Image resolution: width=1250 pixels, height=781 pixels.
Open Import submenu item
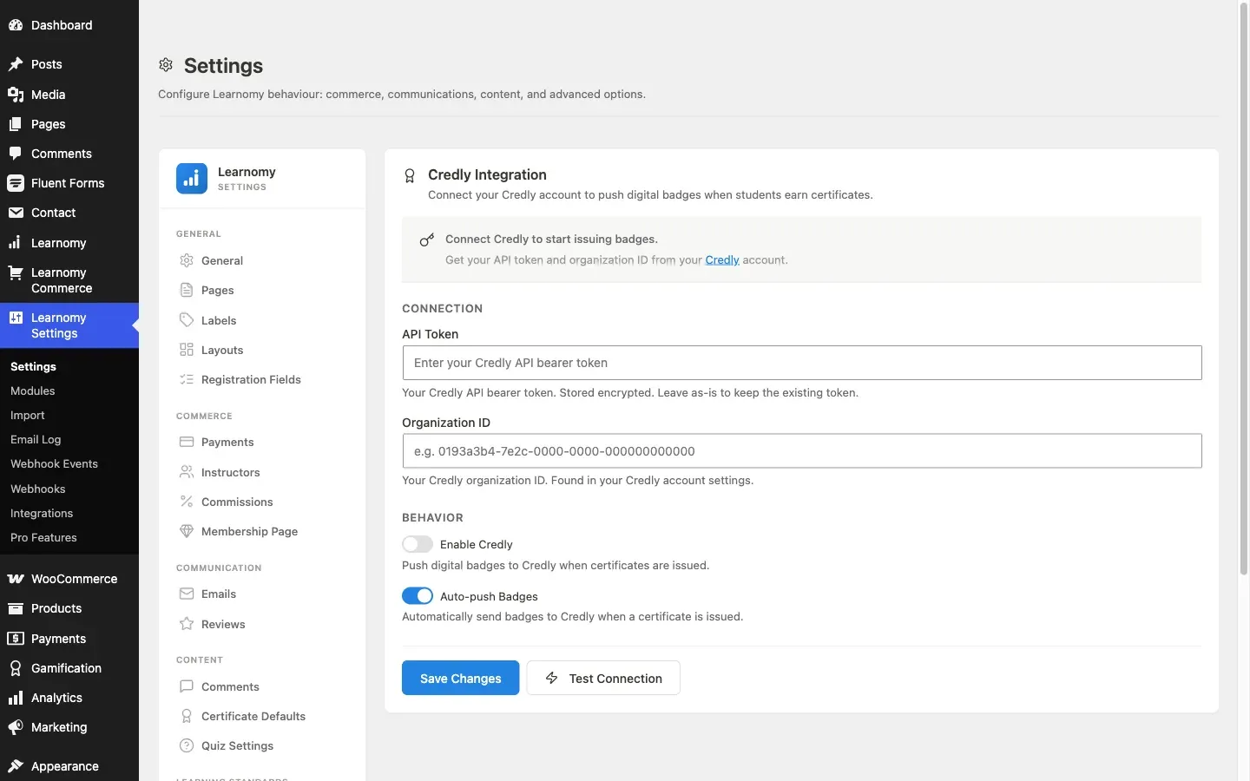(x=28, y=416)
